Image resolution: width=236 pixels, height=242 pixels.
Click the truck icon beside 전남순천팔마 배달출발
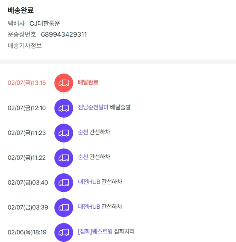point(64,108)
